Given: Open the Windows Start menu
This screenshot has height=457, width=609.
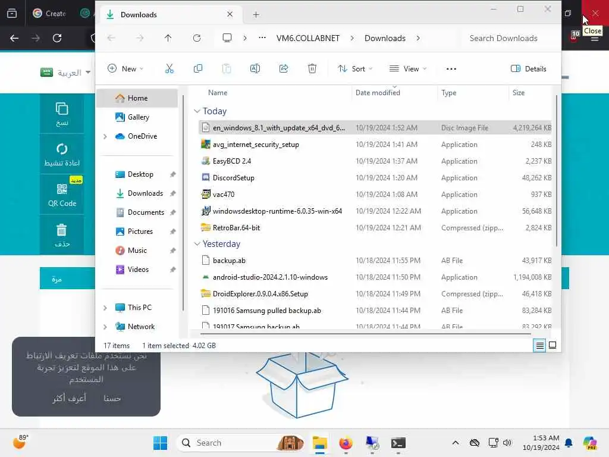Looking at the screenshot, I should click(x=160, y=443).
